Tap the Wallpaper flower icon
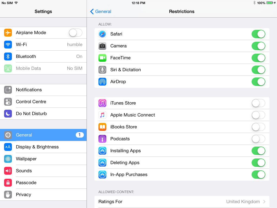The image size is (277, 208). click(8, 159)
